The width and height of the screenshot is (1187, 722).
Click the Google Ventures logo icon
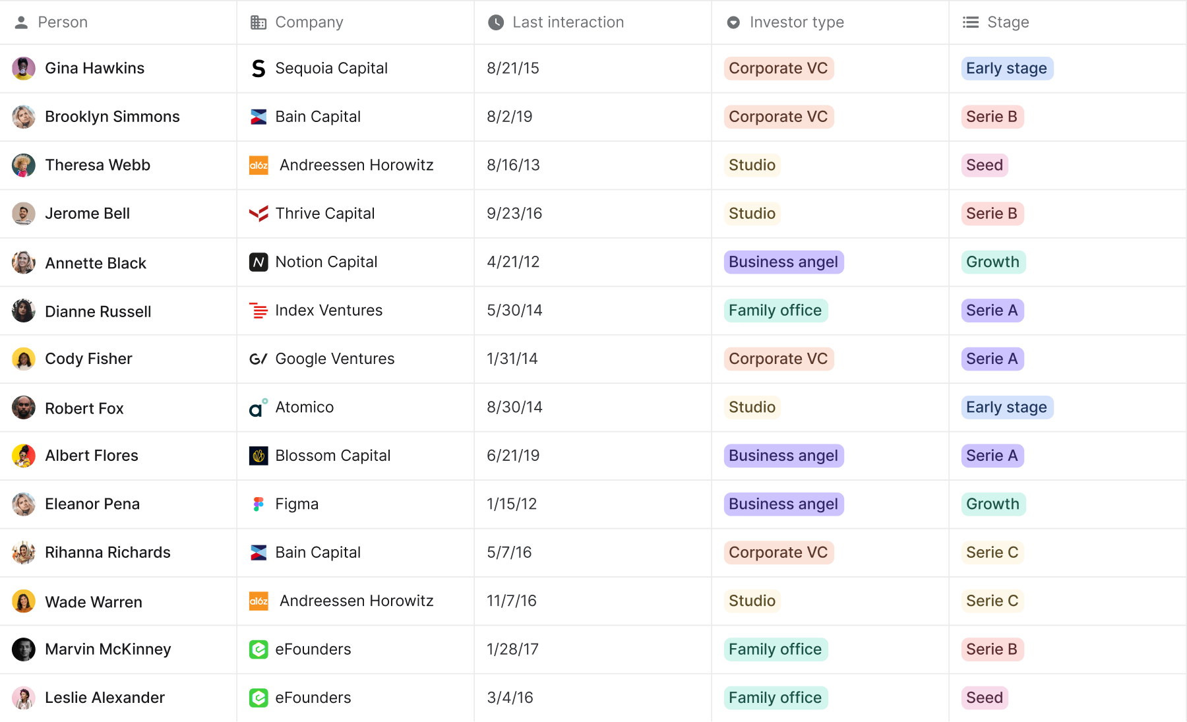click(259, 359)
